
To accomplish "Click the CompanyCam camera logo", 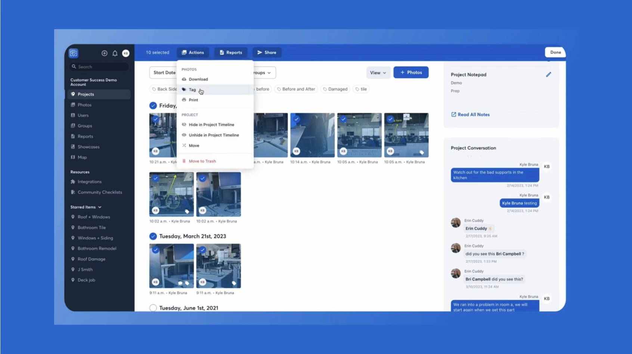I will click(74, 53).
